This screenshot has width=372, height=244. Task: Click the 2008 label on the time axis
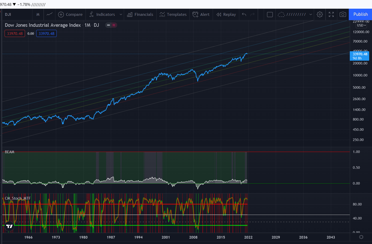193,237
